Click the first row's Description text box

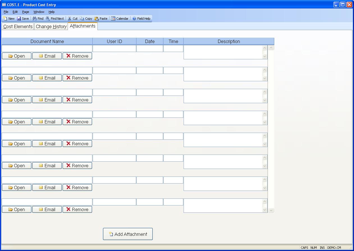(x=223, y=52)
